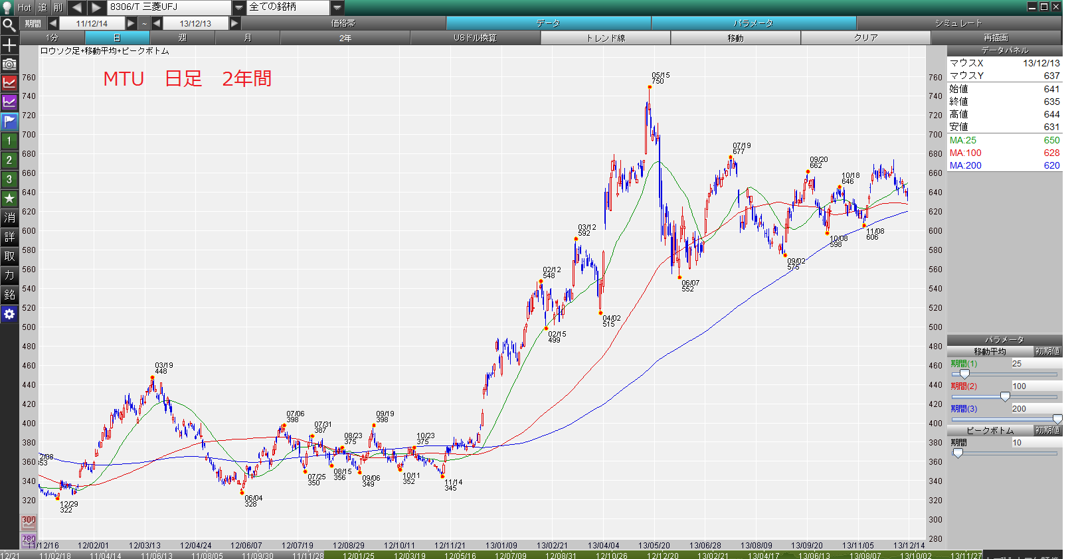Go to next stock with right arrow
The image size is (1072, 559).
[x=97, y=7]
